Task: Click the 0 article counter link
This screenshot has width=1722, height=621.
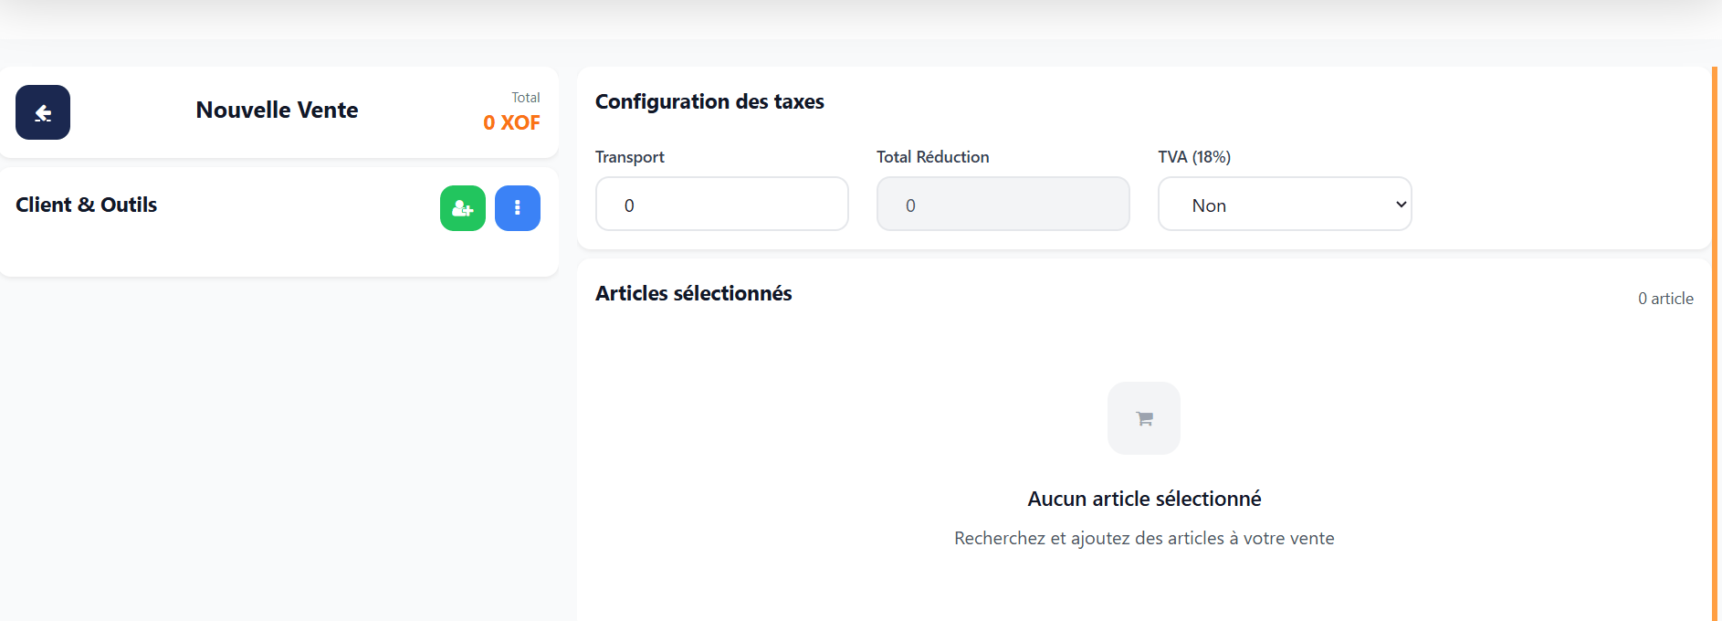Action: 1665,298
